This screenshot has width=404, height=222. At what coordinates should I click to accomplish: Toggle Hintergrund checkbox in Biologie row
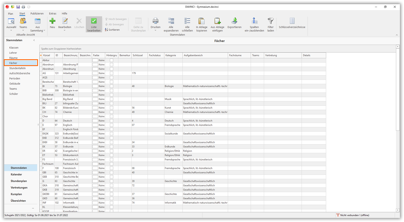click(112, 86)
